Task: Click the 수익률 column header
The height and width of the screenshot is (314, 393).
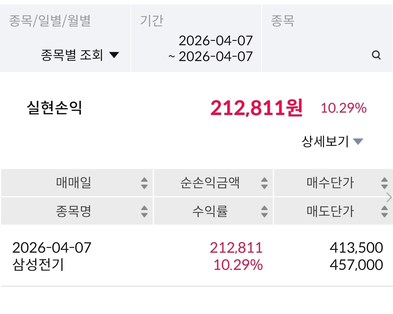Action: click(x=210, y=211)
